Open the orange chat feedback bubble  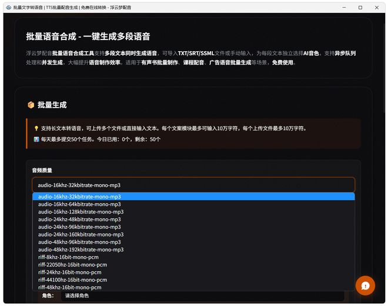[x=365, y=285]
